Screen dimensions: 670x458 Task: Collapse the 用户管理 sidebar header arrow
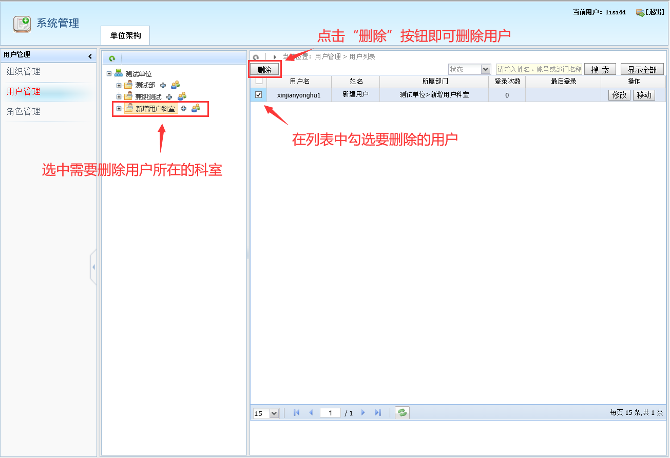tap(90, 56)
